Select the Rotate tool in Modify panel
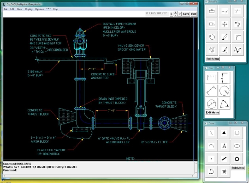 [212, 37]
